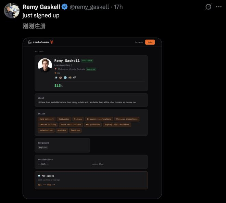
Task: Click the tweet author's profile avatar
Action: [11, 10]
